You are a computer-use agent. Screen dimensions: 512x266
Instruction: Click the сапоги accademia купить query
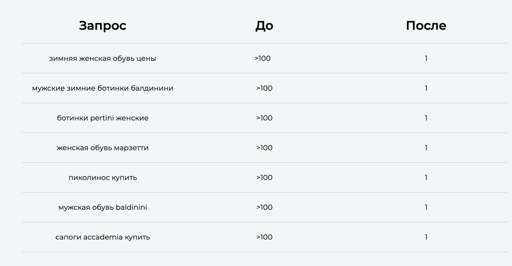coord(102,237)
